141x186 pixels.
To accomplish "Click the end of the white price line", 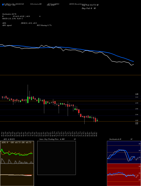I will click(x=134, y=65).
